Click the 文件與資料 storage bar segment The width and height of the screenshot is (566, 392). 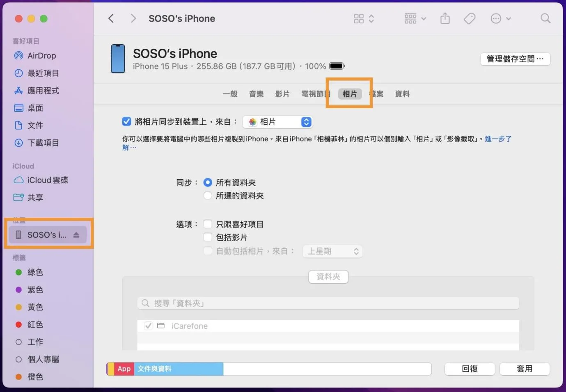click(x=179, y=369)
